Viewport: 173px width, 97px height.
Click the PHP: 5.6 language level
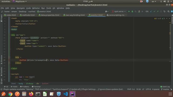[x=131, y=89]
